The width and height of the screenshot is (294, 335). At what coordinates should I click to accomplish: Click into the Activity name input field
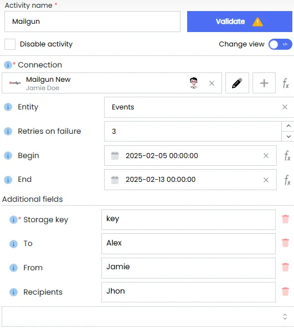[x=92, y=22]
